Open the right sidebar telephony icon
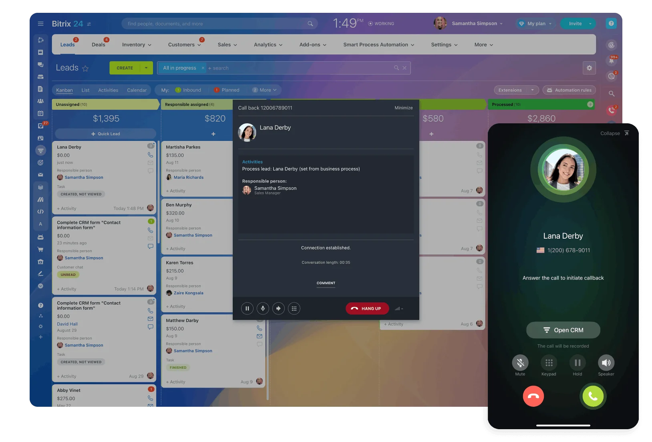This screenshot has height=442, width=652. point(612,110)
